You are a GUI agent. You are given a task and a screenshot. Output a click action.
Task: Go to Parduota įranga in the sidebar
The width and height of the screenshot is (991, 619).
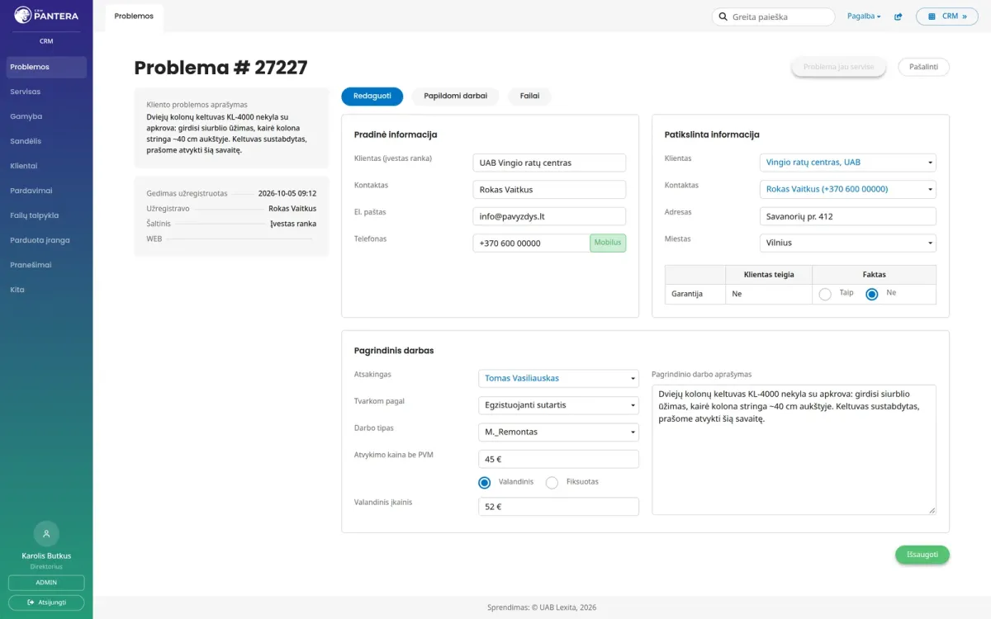[x=46, y=240]
